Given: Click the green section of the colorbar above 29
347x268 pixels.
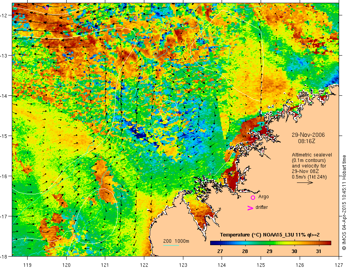Looking at the screenshot, I should [269, 243].
